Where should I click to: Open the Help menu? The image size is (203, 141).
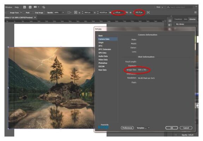tap(17, 7)
